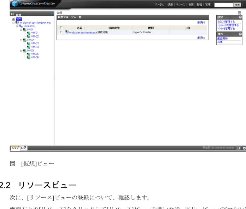Click the blue arrow in tree panel header
The height and width of the screenshot is (209, 246).
(x=52, y=14)
